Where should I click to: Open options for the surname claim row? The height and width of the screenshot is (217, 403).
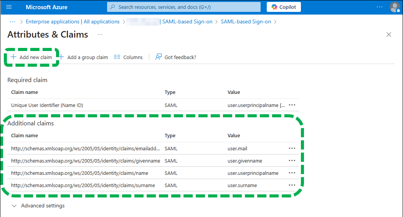pos(292,185)
